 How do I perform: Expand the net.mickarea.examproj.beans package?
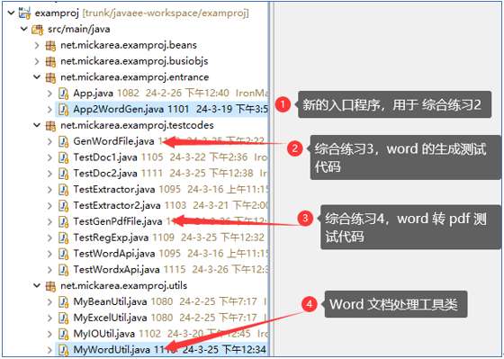pos(37,45)
